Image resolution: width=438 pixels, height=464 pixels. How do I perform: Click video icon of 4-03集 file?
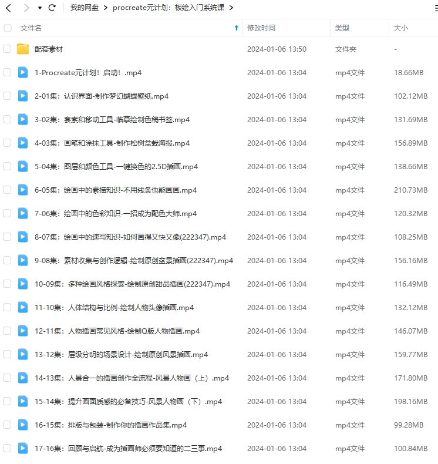(x=23, y=143)
